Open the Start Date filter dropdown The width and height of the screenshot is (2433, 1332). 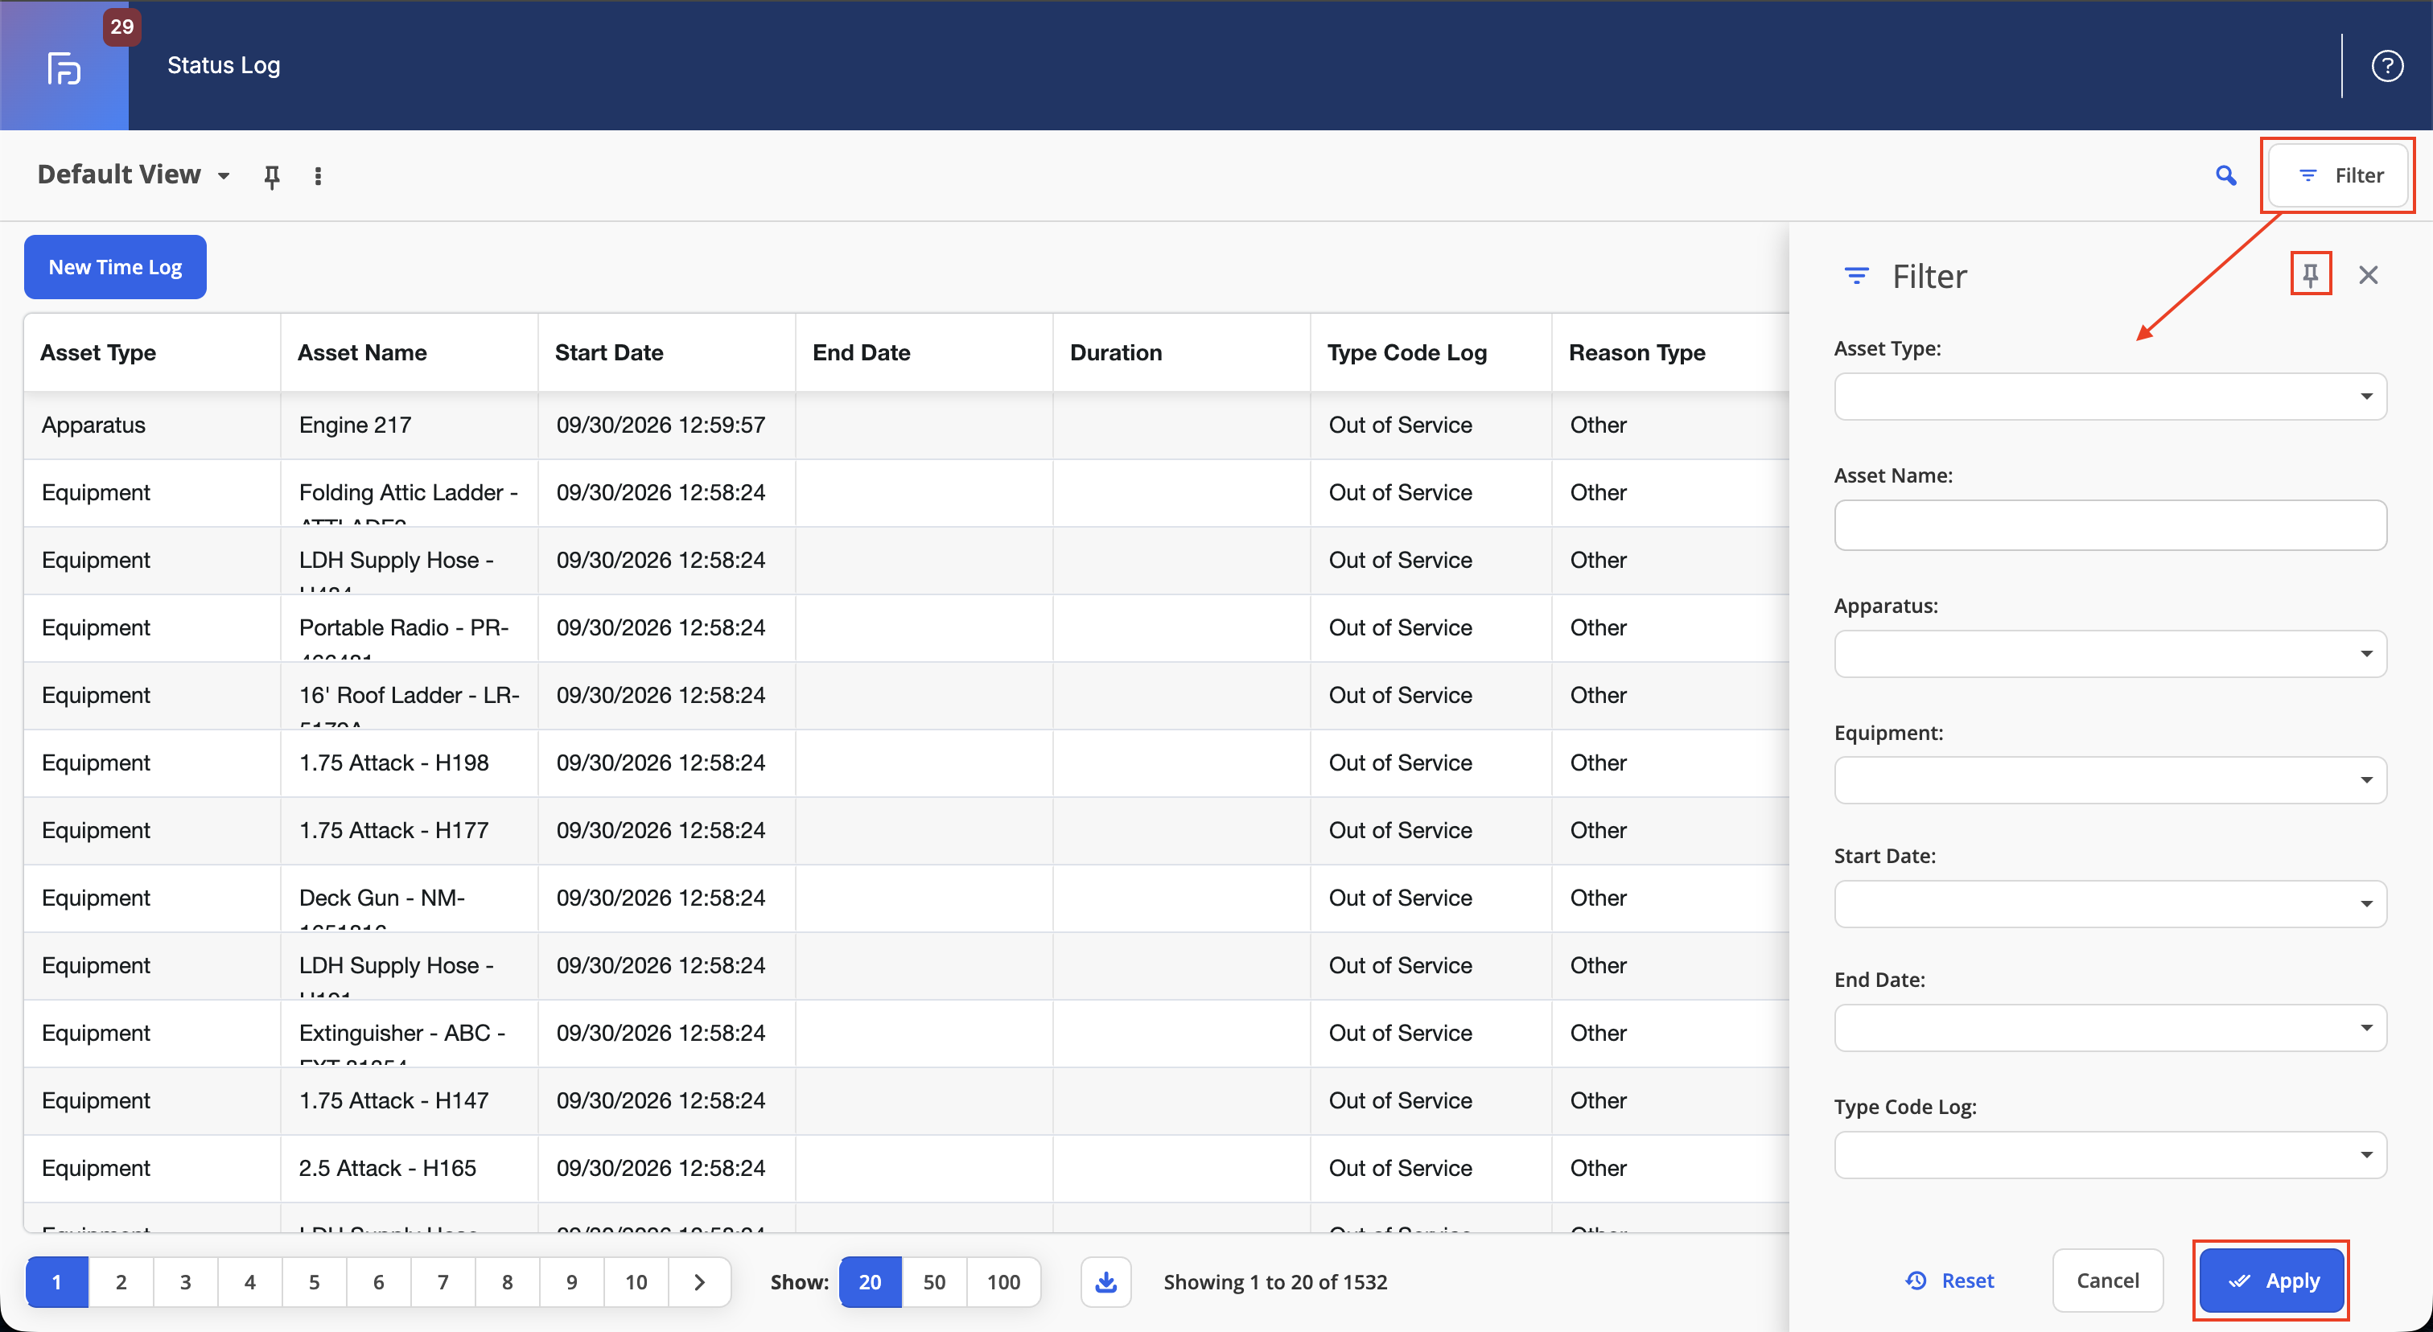(2110, 904)
